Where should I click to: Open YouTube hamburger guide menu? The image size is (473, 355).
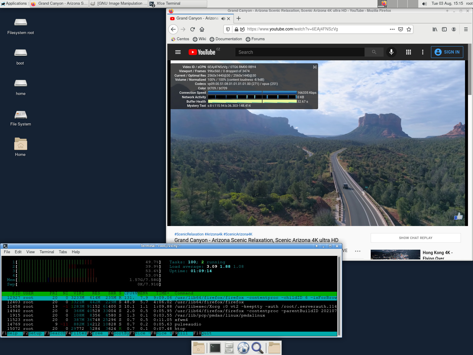178,52
